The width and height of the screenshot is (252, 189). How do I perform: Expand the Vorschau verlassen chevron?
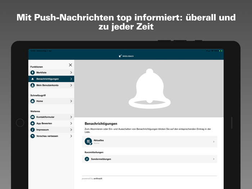71,136
